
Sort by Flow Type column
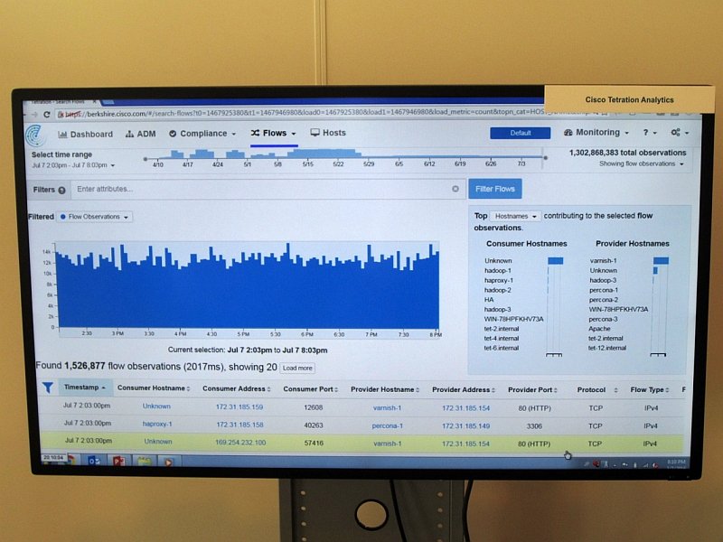pyautogui.click(x=650, y=390)
